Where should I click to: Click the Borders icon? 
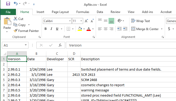68,29
